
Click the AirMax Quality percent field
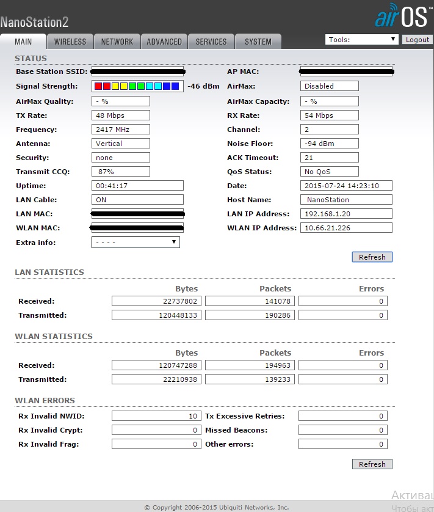pos(121,101)
